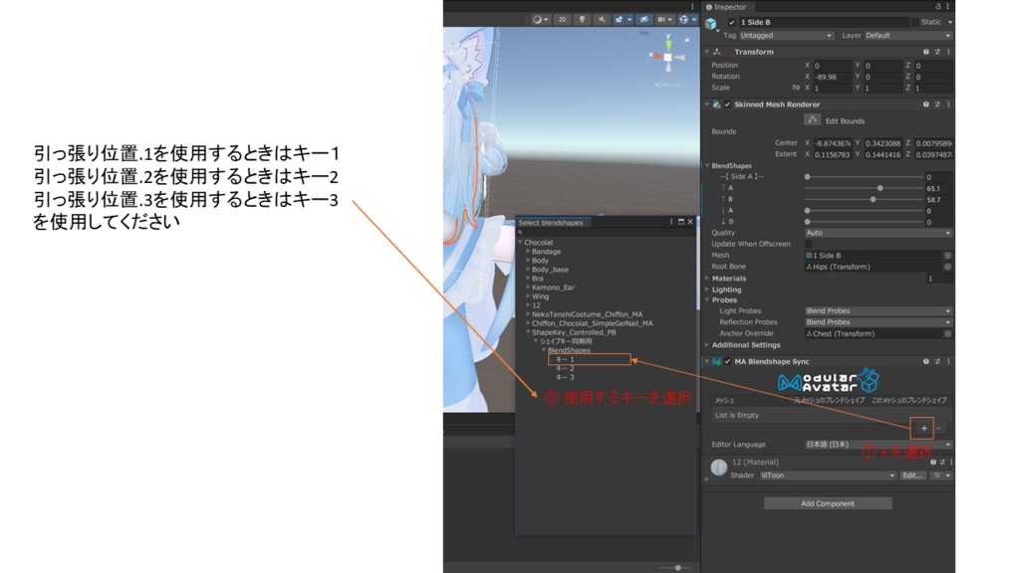Toggle the Update When Offscreen checkbox
1020x573 pixels.
coord(809,245)
